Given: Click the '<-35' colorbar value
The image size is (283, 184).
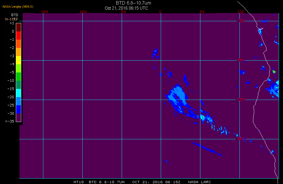Looking at the screenshot, I should coord(10,121).
